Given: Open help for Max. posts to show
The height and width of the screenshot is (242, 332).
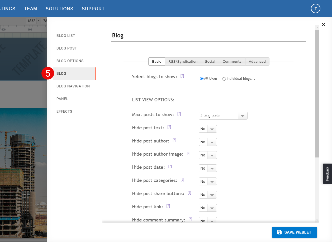Looking at the screenshot, I should [x=179, y=114].
